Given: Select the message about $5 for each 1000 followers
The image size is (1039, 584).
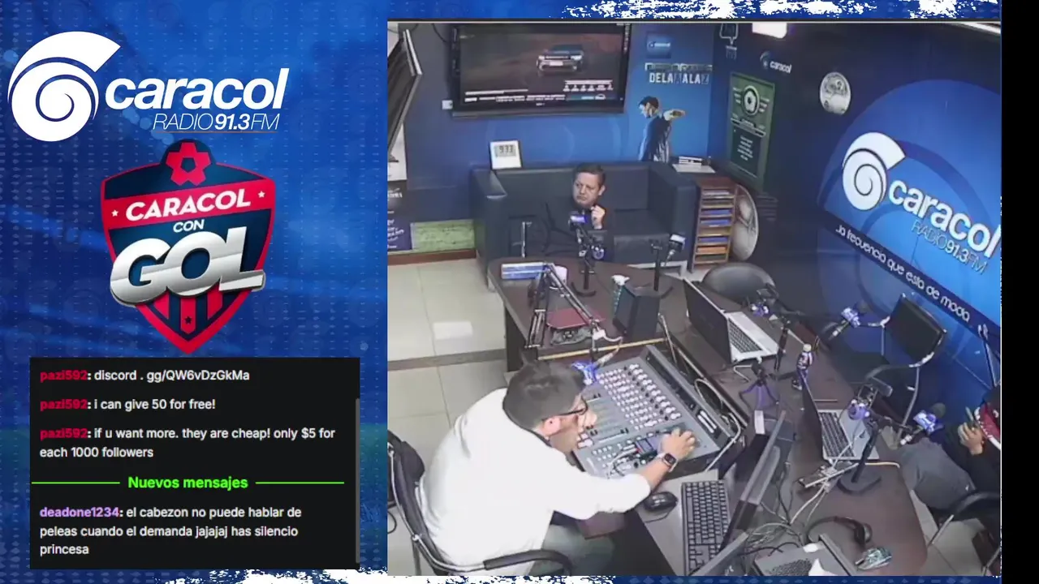Looking at the screenshot, I should point(188,443).
